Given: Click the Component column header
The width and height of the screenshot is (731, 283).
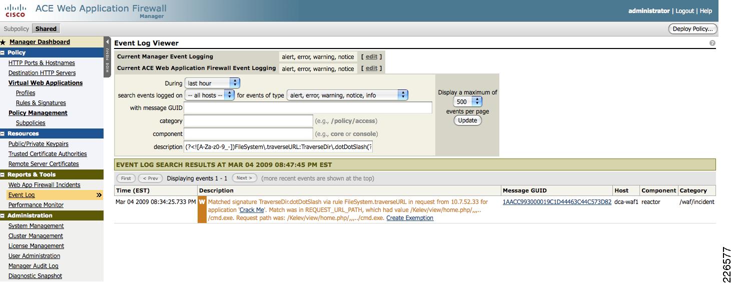Looking at the screenshot, I should click(x=659, y=190).
